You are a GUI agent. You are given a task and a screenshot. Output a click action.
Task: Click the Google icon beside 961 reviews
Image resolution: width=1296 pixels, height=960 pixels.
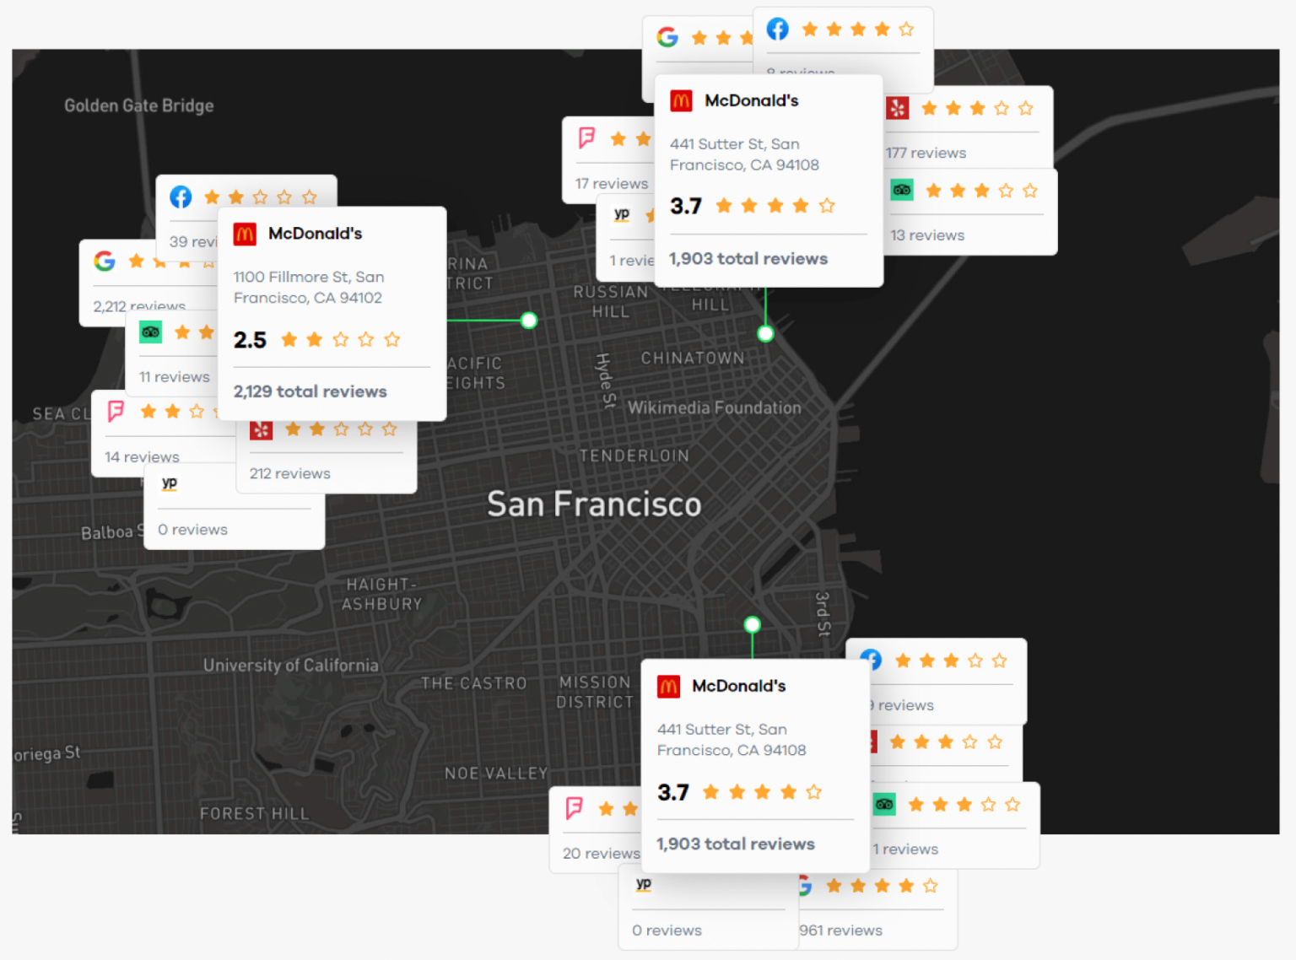click(x=804, y=886)
